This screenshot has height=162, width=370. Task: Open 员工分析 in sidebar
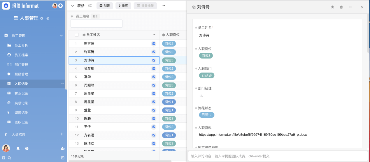(21, 45)
